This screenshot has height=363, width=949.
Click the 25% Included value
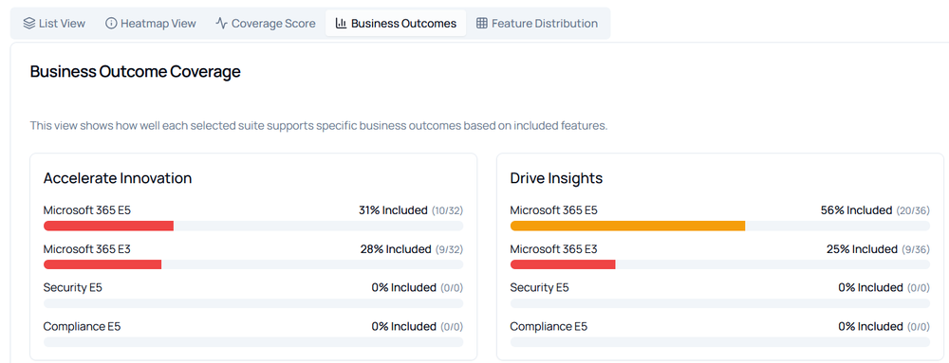[862, 249]
